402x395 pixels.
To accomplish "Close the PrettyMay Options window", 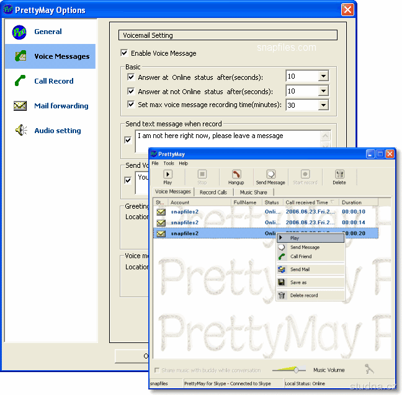I will tap(347, 10).
